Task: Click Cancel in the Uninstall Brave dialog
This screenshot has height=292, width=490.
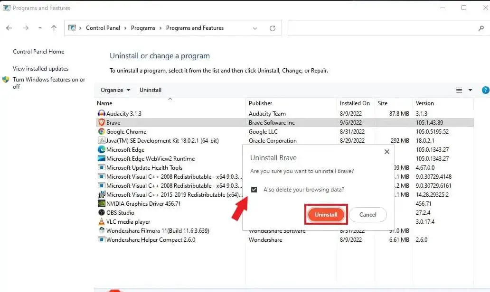Action: (x=368, y=215)
